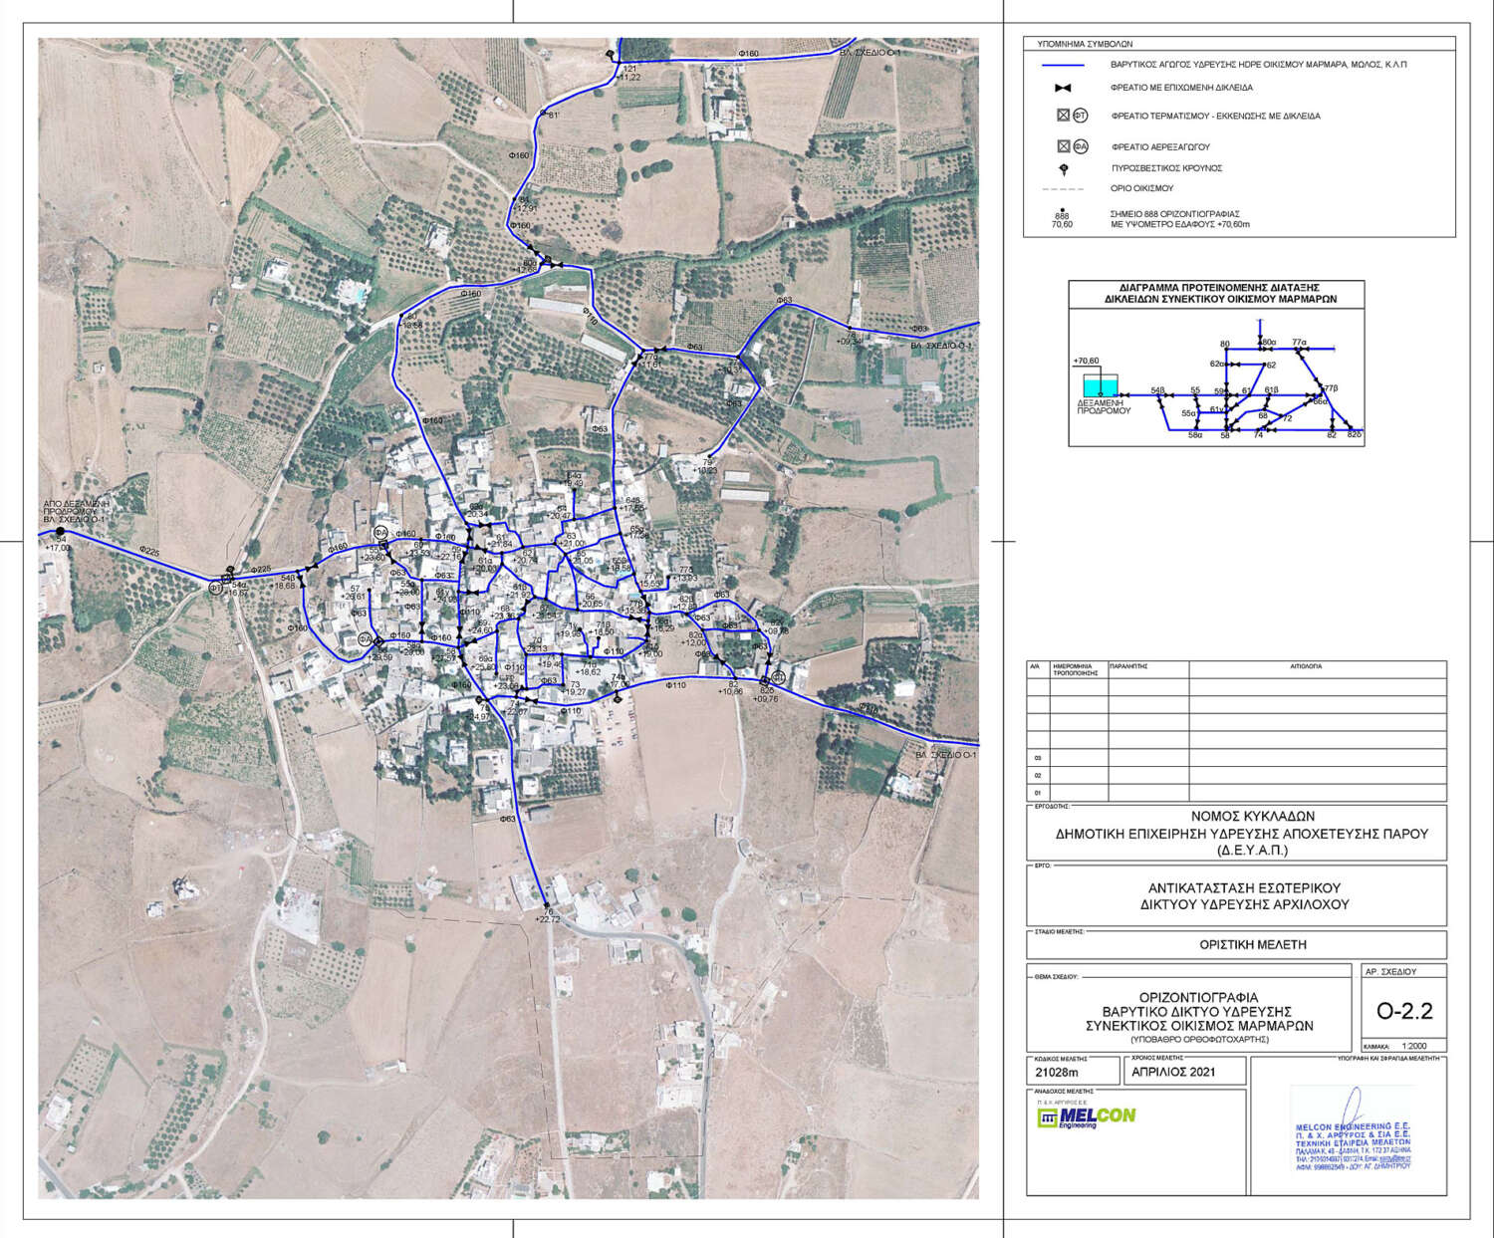Viewport: 1494px width, 1238px height.
Task: Click the date 'ΑΠΡΙΛΙΟΣ 2021'
Action: click(1173, 1073)
